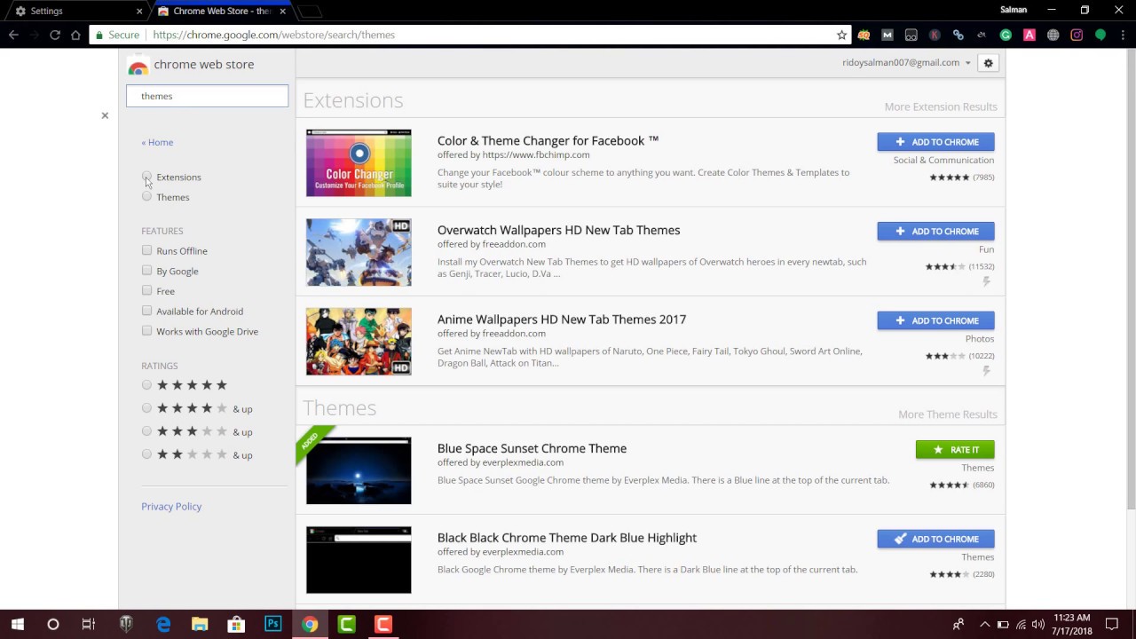1136x639 pixels.
Task: Add Color & Theme Changer to Chrome
Action: (935, 142)
